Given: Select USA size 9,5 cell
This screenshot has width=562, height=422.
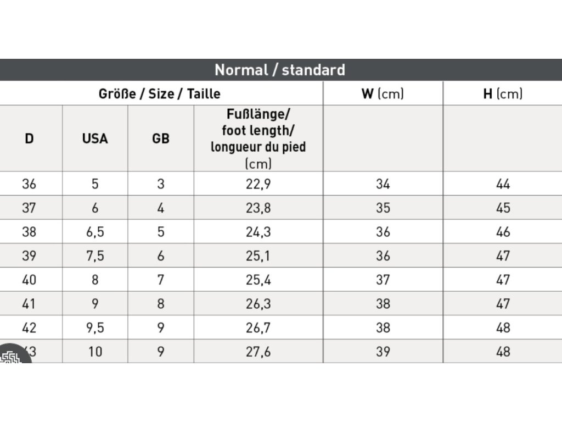Looking at the screenshot, I should [95, 327].
